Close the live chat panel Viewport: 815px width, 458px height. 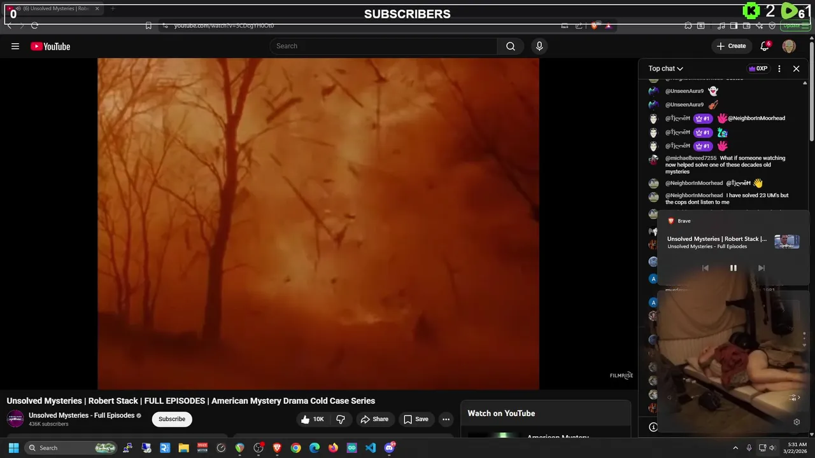796,69
